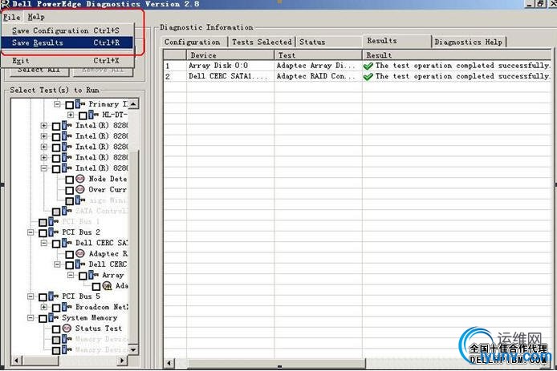Click tree horizontal scrollbar right arrow
This screenshot has width=557, height=371.
122,361
